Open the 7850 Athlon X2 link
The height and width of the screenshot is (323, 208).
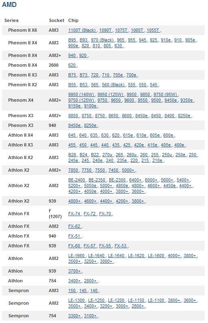73,170
